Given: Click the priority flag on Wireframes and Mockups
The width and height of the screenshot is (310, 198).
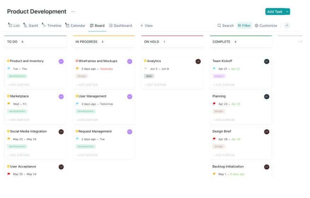Looking at the screenshot, I should 77,69.
